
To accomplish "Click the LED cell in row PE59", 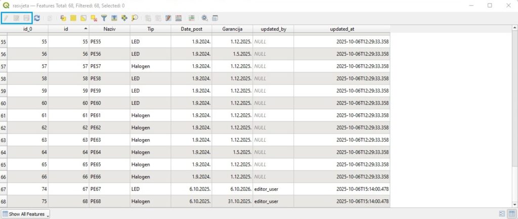I will [x=151, y=91].
